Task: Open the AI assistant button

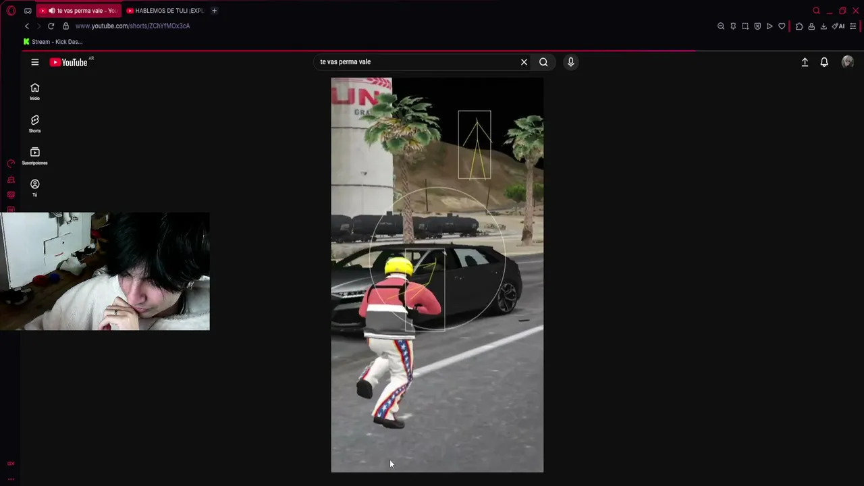Action: tap(838, 26)
